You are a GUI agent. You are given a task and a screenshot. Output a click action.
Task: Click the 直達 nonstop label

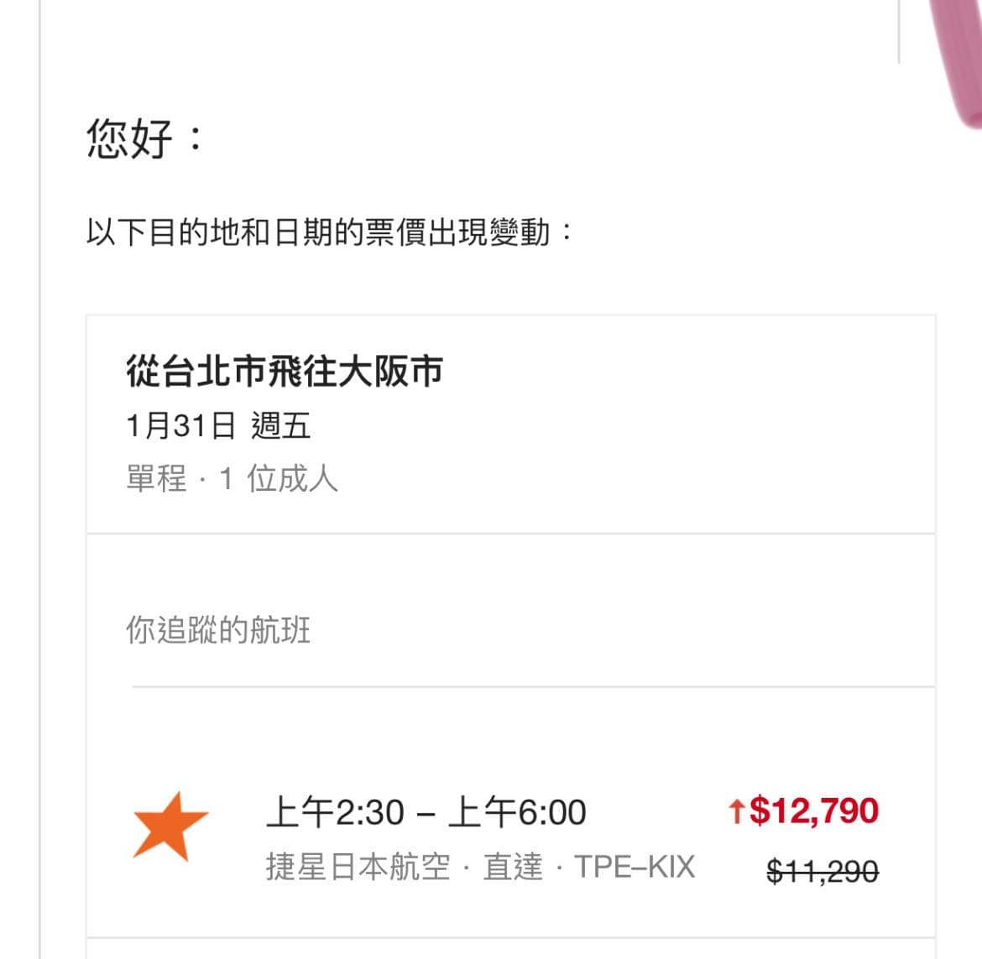[513, 867]
